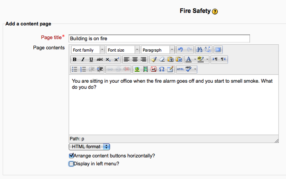The image size is (286, 179).
Task: Undo the last edit
Action: (x=181, y=50)
